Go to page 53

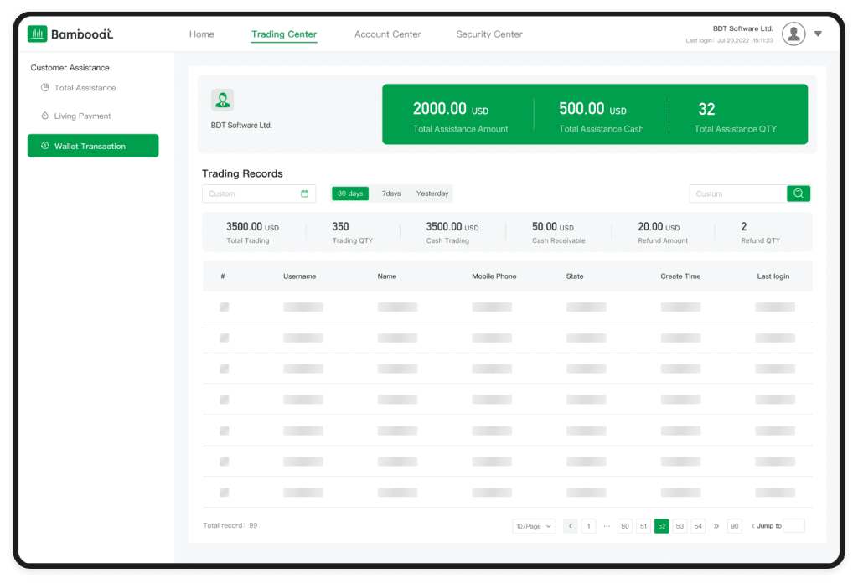click(680, 526)
